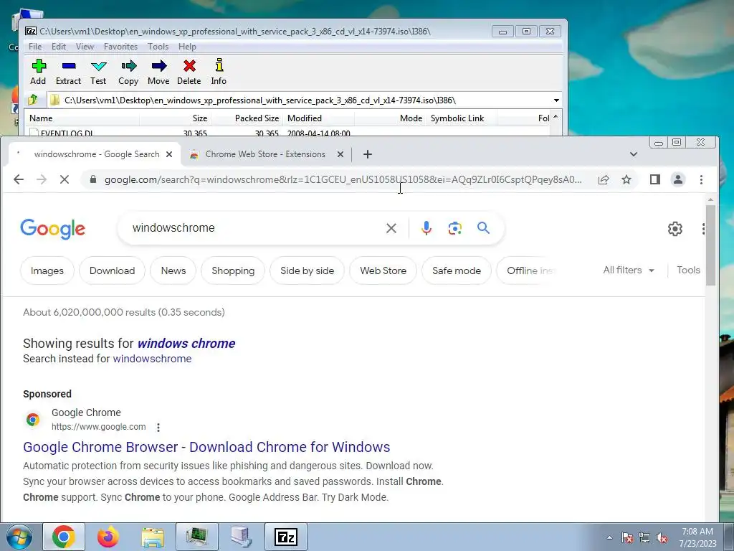Open Chrome tab search dropdown
This screenshot has height=551, width=734.
634,154
